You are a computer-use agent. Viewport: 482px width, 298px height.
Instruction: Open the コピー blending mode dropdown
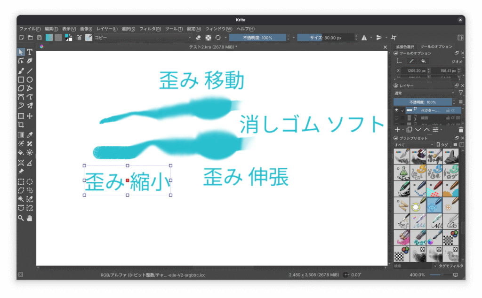143,38
